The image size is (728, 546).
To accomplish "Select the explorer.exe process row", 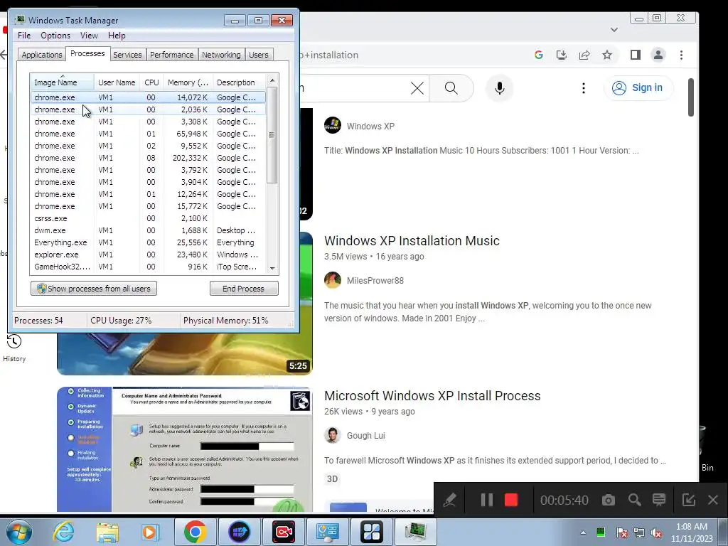I will (148, 255).
